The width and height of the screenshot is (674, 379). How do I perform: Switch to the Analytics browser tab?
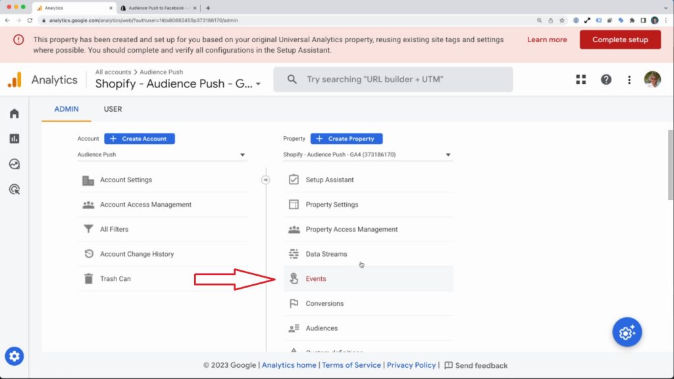coord(74,8)
